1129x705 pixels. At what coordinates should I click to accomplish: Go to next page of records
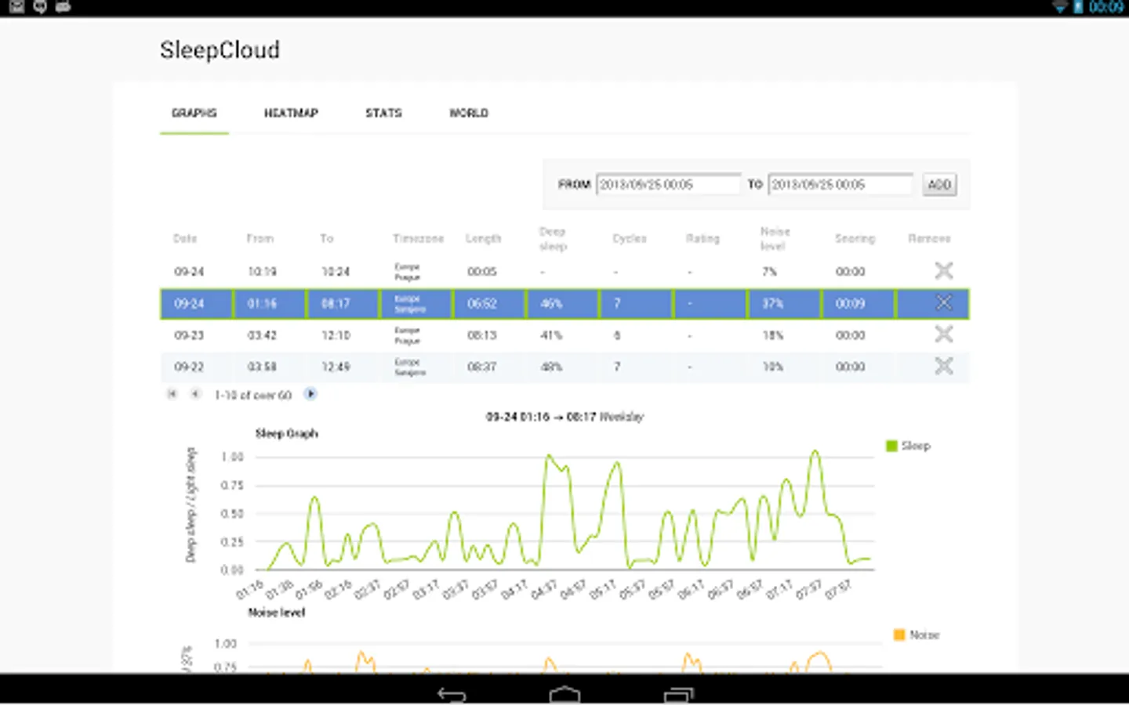310,394
